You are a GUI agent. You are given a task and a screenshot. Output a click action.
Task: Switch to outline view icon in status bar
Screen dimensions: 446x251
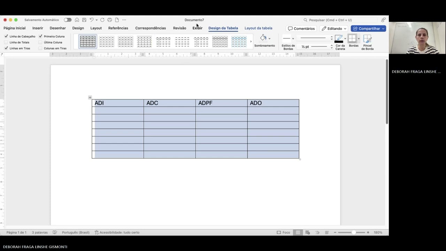[317, 233]
